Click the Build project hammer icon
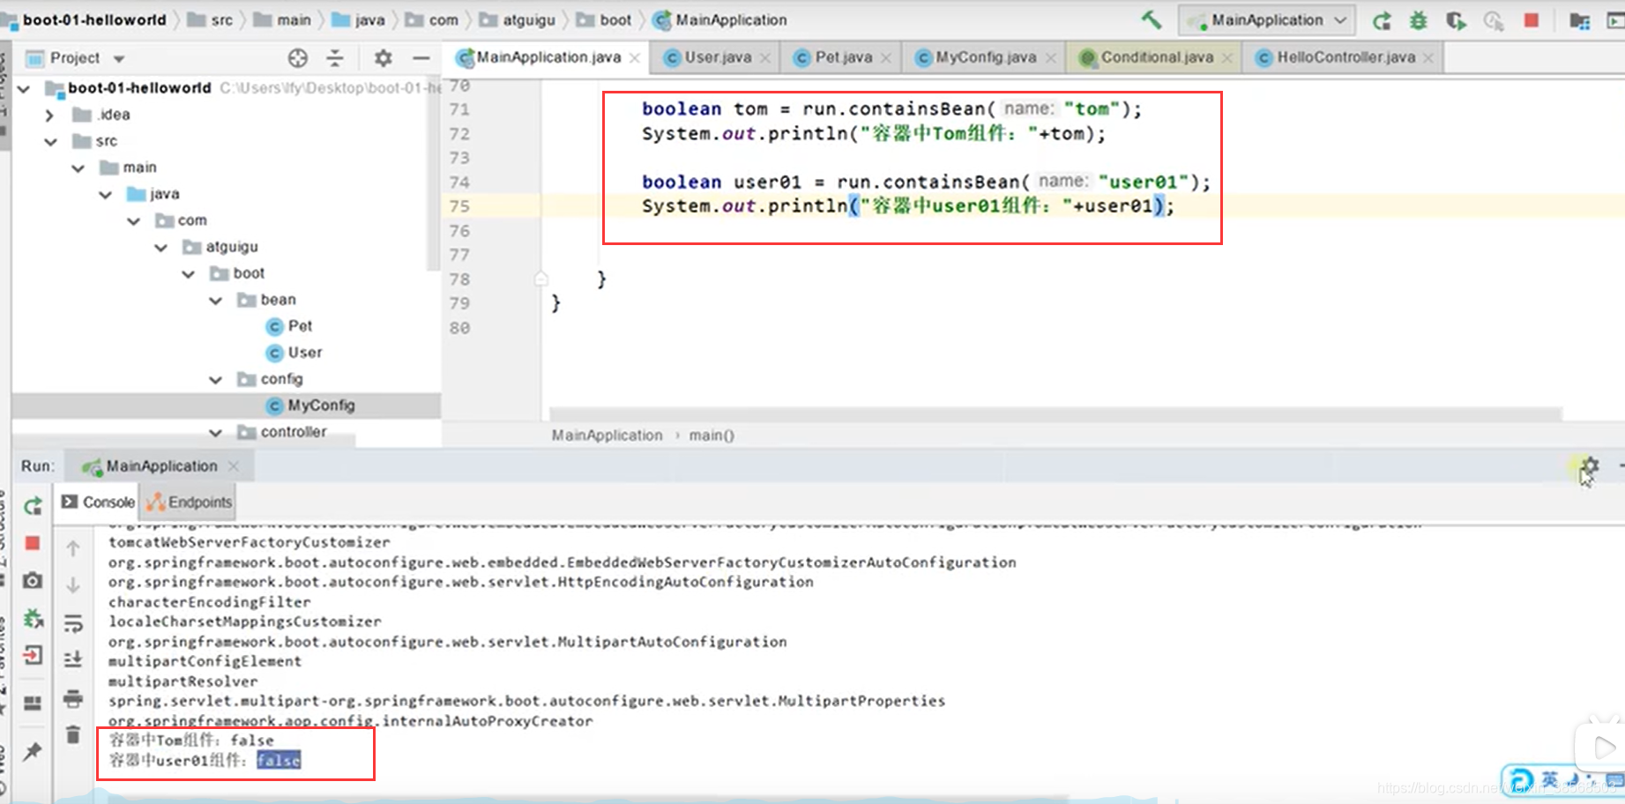Viewport: 1625px width, 804px height. 1152,19
